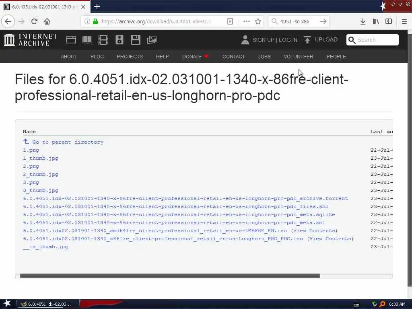
Task: Select the 6.0.4051.idx-02 browser tab
Action: coord(45,6)
